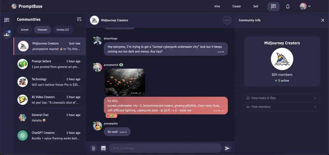
Task: Expand the profile avatar dropdown
Action: [x=305, y=6]
